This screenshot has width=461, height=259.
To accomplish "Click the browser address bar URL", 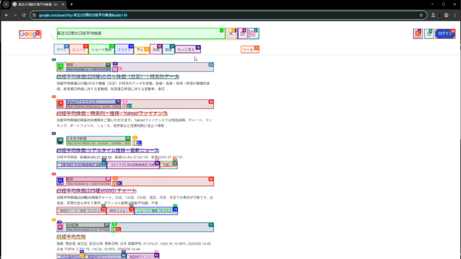I will click(83, 15).
